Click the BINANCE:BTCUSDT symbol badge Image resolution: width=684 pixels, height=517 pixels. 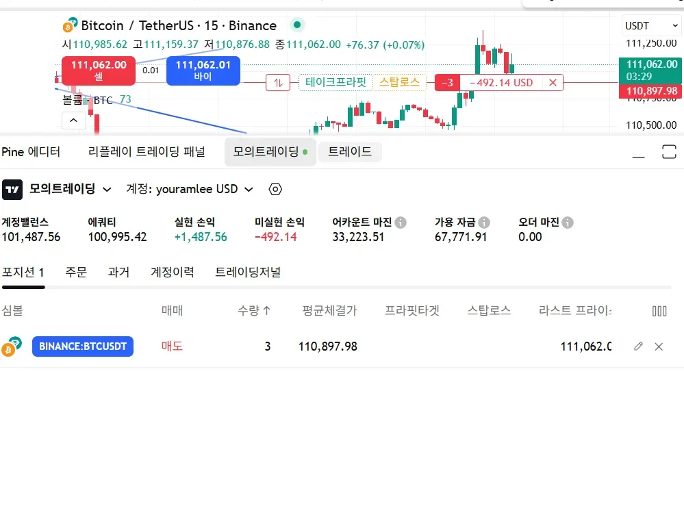(x=83, y=346)
